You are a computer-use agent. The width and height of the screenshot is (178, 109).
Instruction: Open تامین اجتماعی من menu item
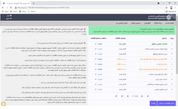pyautogui.click(x=121, y=23)
